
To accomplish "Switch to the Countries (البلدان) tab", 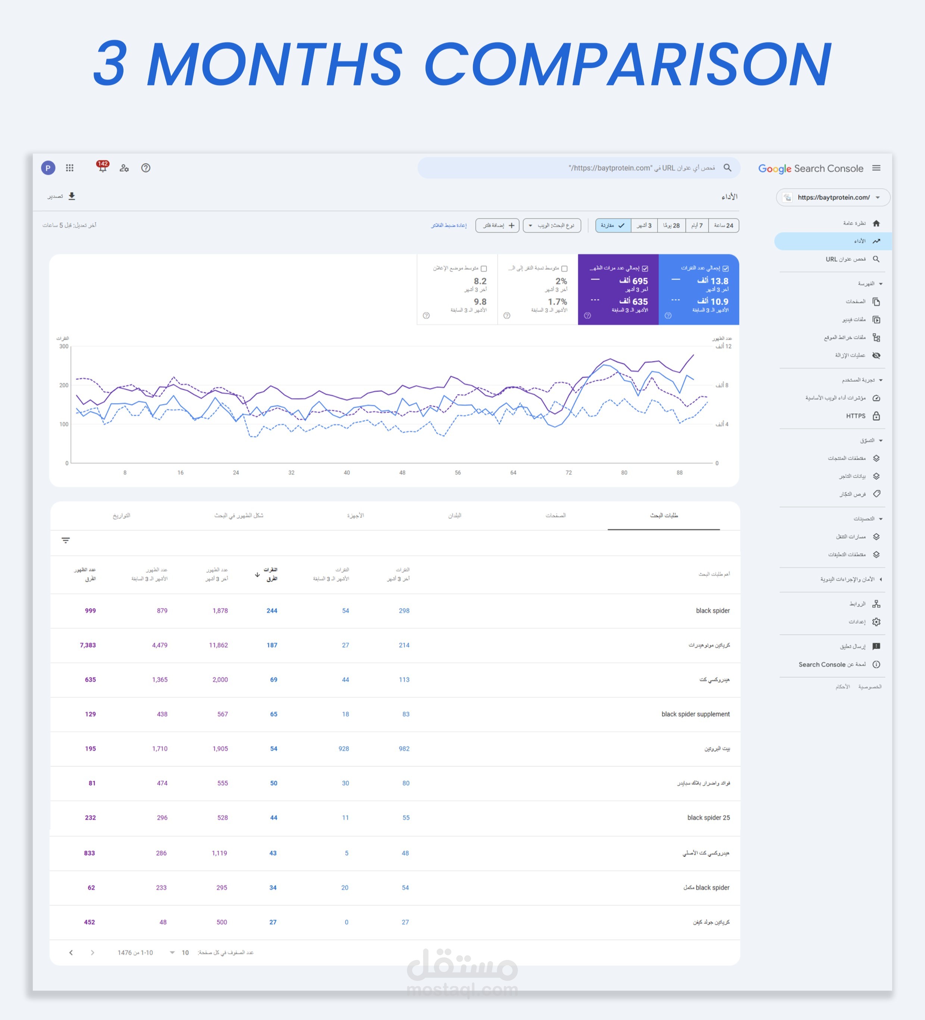I will [x=455, y=516].
